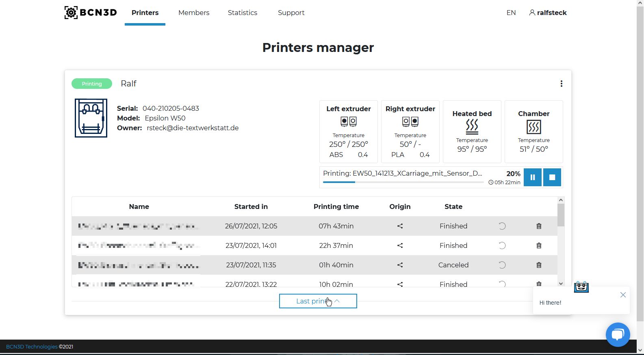Close the Hi there chat popup
This screenshot has width=644, height=355.
623,295
